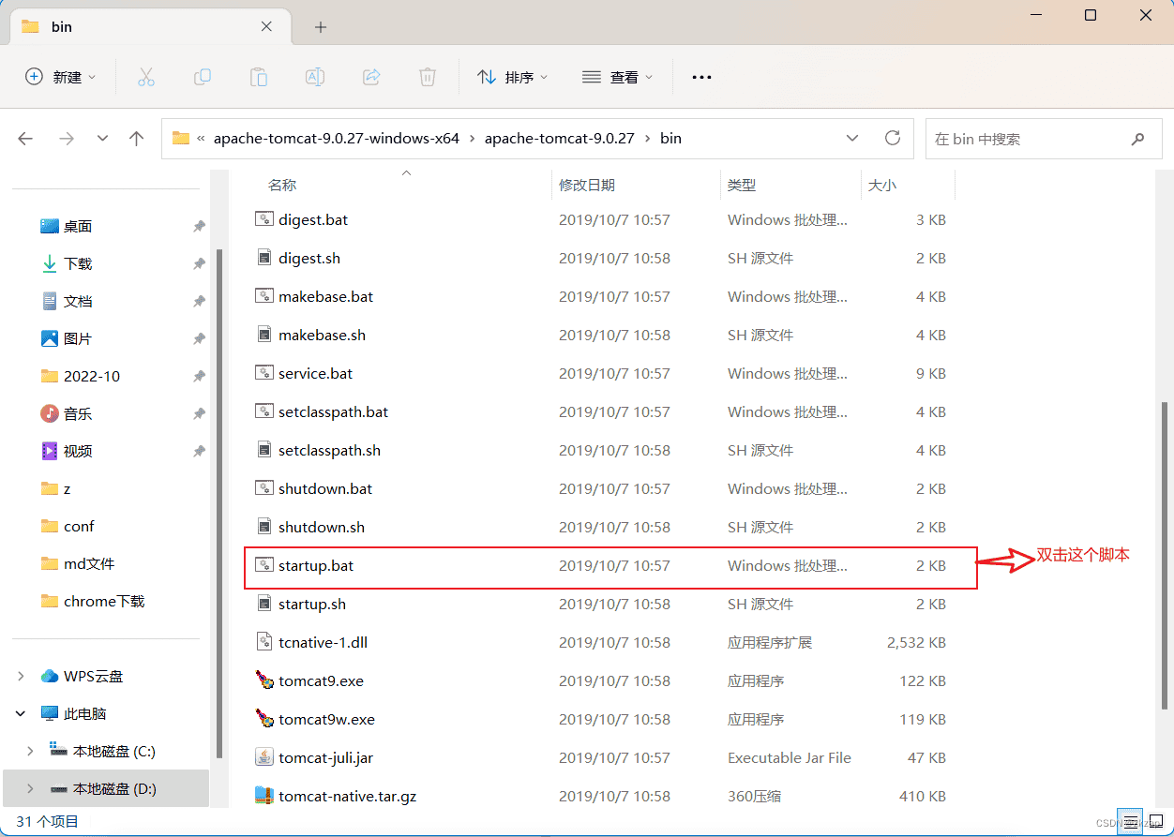Switch to details view layout icon
Image resolution: width=1174 pixels, height=837 pixels.
1130,821
